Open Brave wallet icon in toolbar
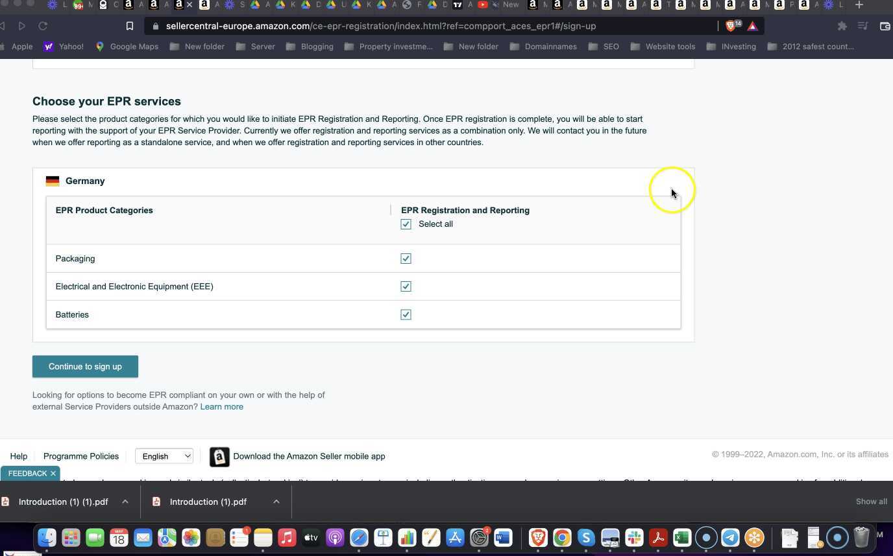The width and height of the screenshot is (893, 556). (885, 26)
